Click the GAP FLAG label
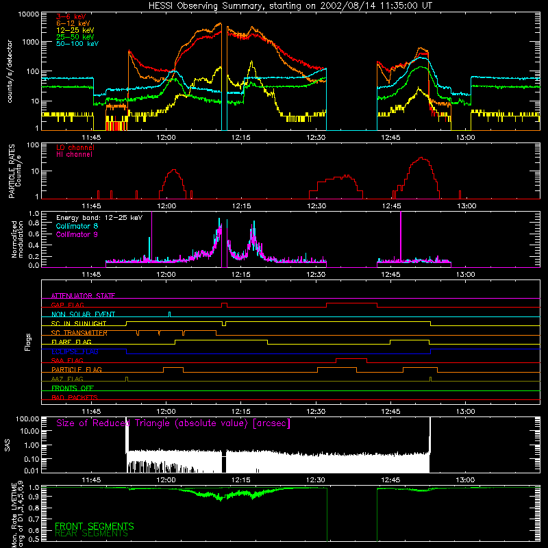The width and height of the screenshot is (548, 548). tap(67, 305)
